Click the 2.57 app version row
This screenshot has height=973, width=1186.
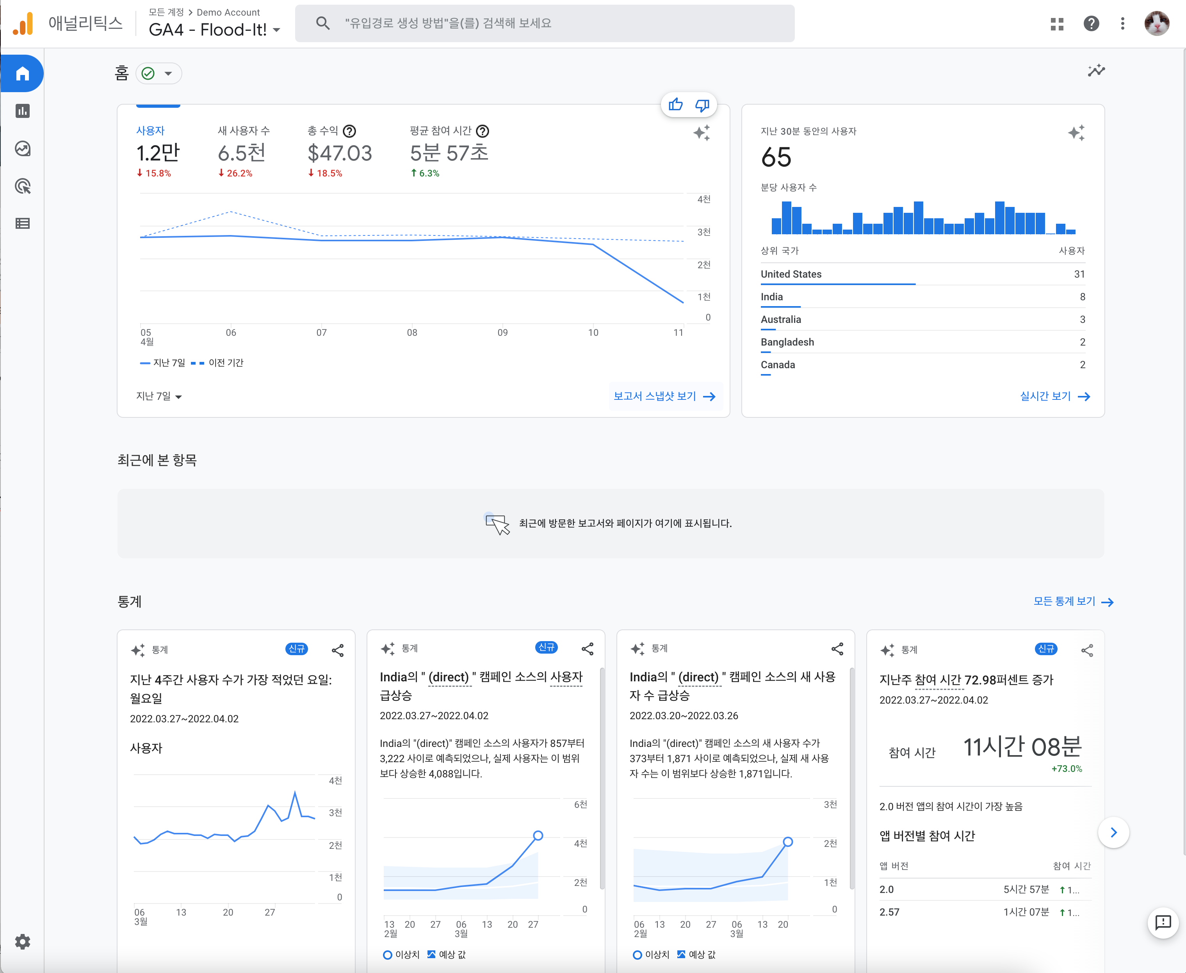coord(985,912)
